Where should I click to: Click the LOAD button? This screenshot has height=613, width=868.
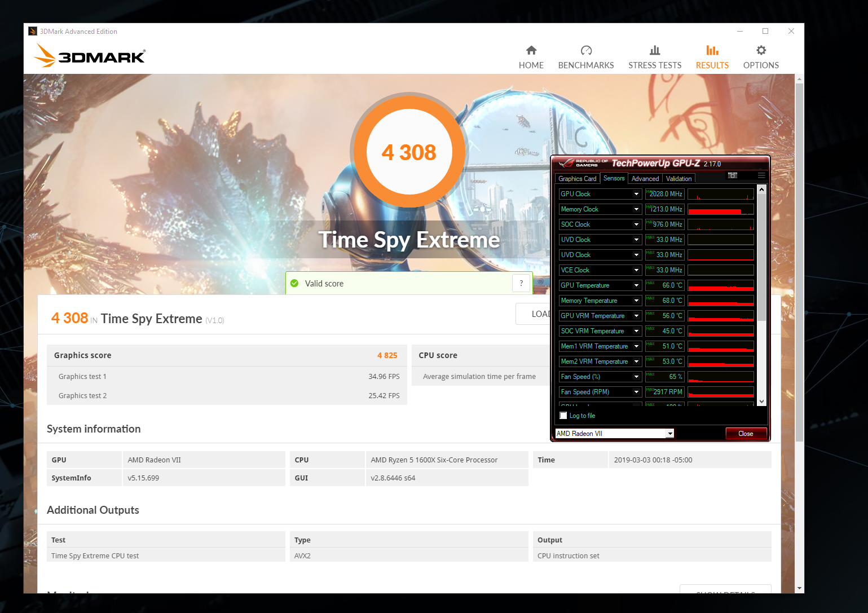click(x=533, y=314)
